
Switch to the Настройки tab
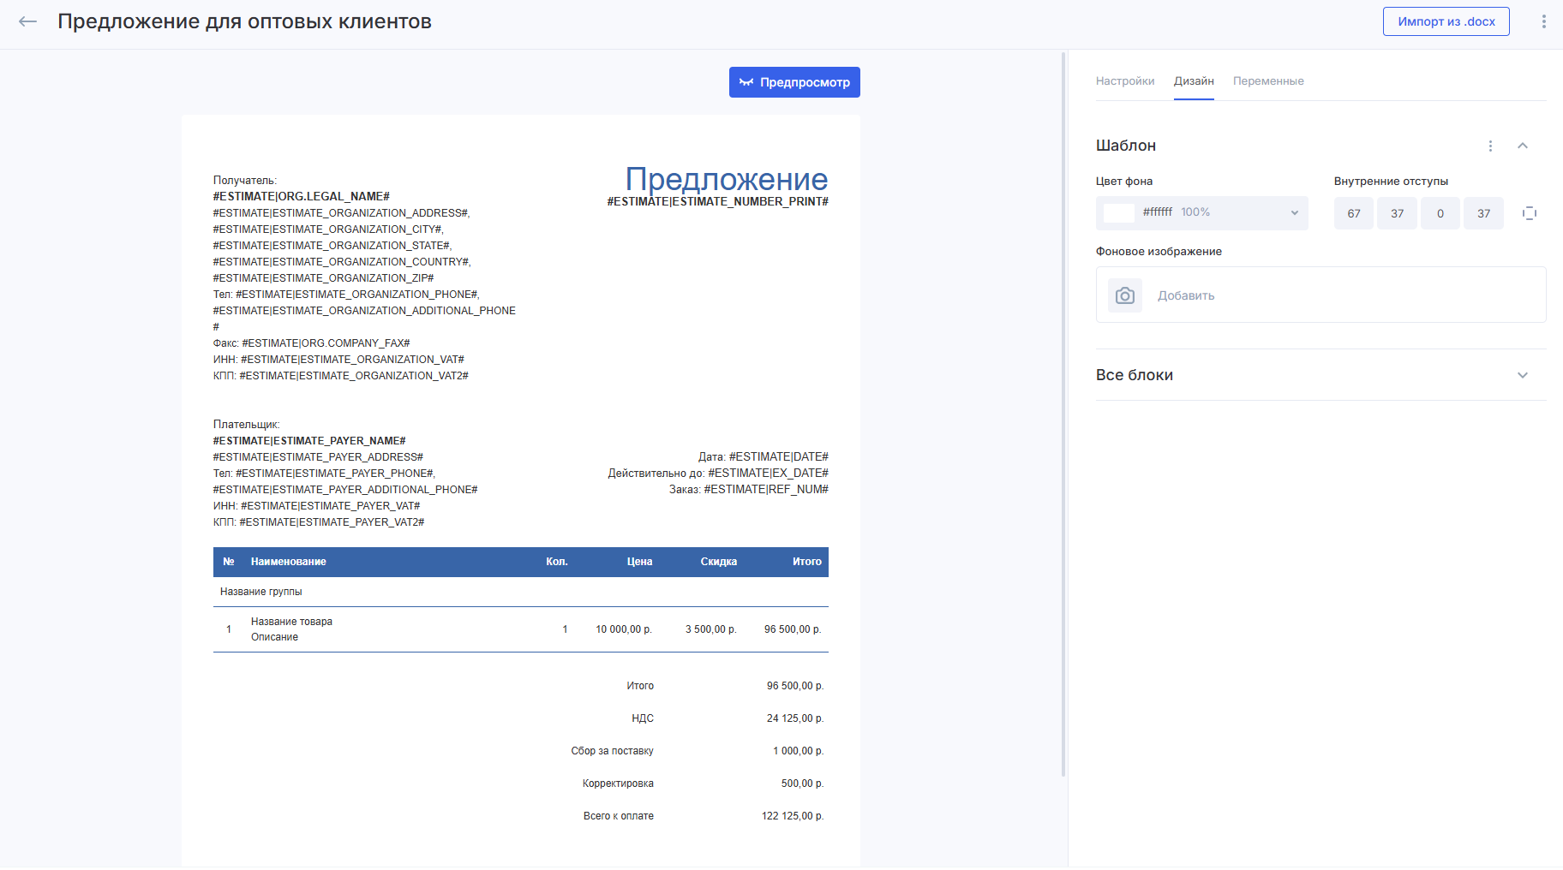pyautogui.click(x=1124, y=81)
